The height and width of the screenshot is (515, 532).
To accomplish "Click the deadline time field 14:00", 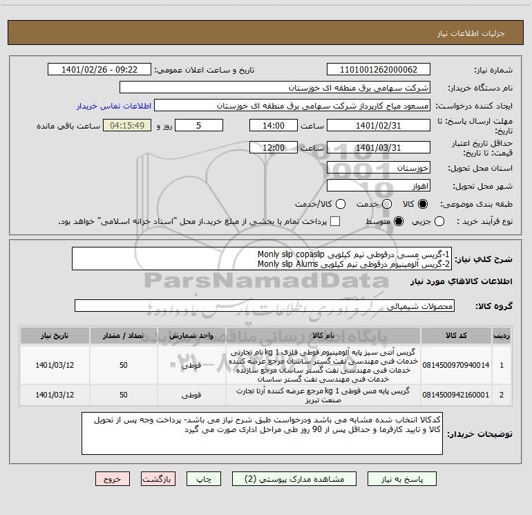I will pyautogui.click(x=274, y=125).
